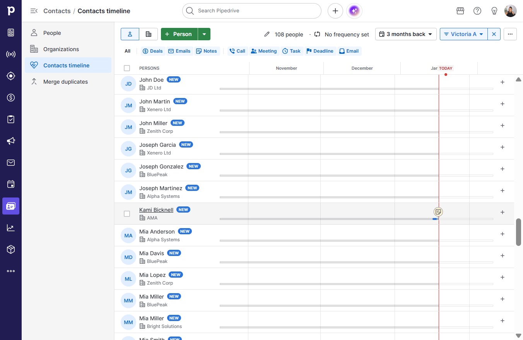Open the Leads inbox sidebar icon
523x340 pixels.
pos(11,33)
